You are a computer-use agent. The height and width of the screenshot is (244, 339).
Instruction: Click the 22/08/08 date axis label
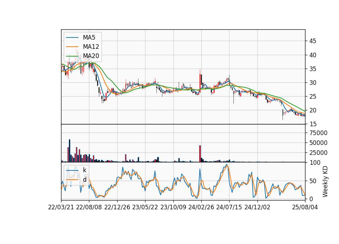tap(89, 207)
